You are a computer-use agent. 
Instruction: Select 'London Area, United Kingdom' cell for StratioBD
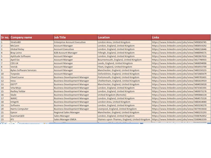[x=124, y=42]
